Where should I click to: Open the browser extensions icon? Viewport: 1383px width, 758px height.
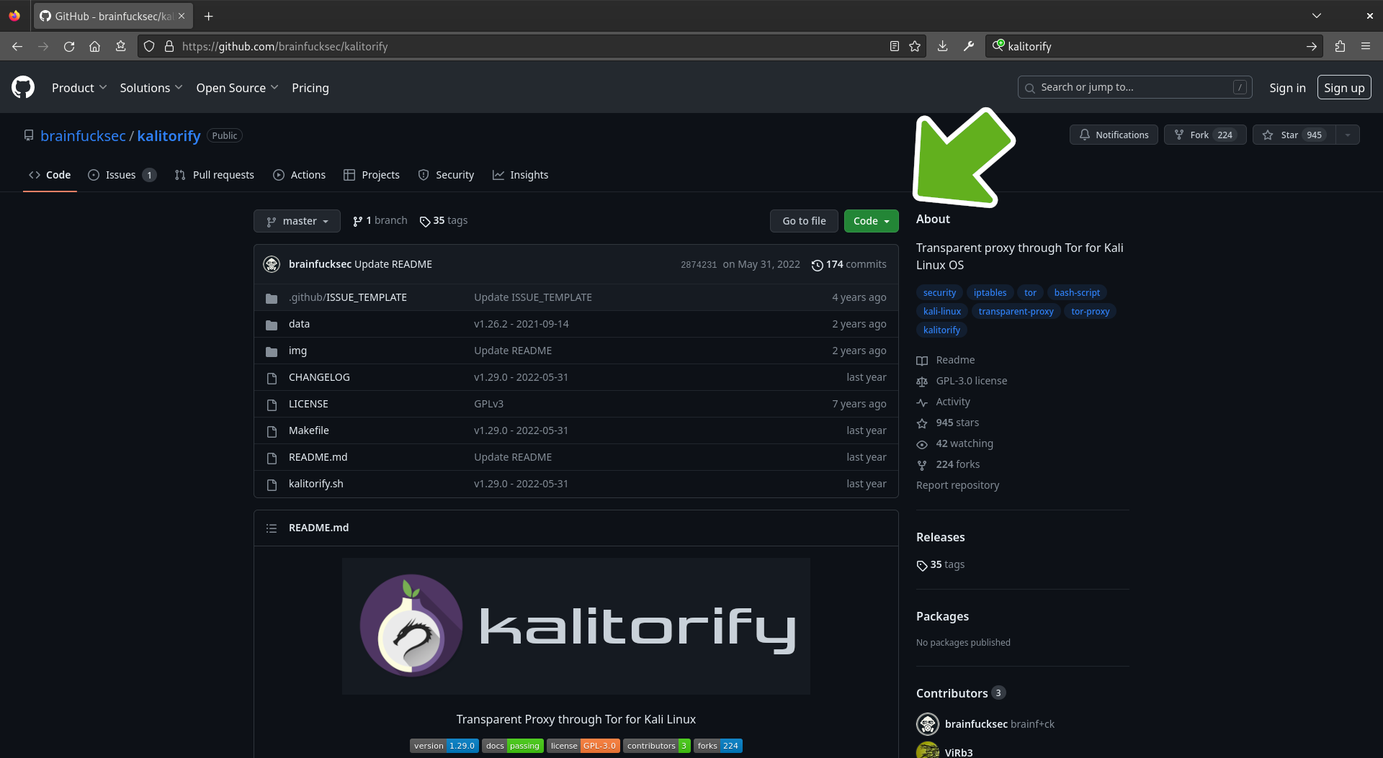1340,46
